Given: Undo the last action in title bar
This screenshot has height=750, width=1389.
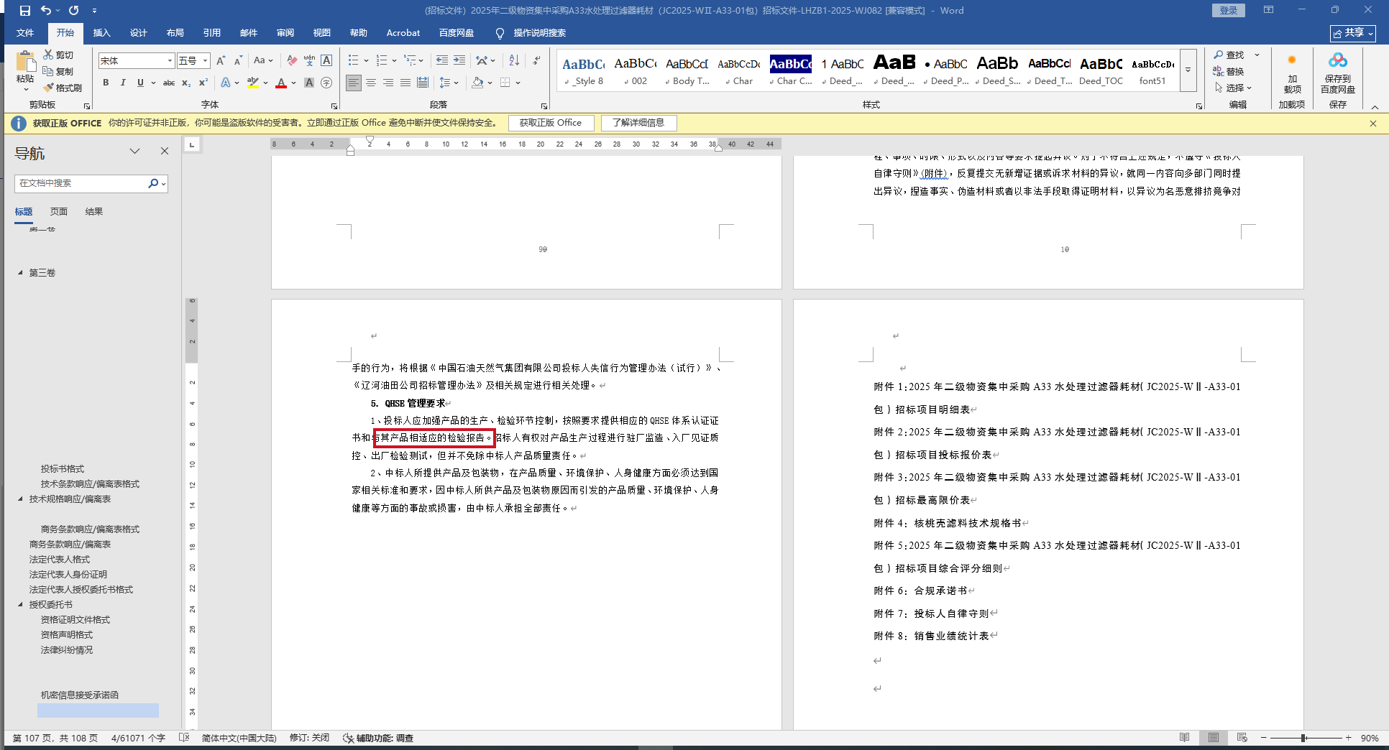Looking at the screenshot, I should click(45, 11).
